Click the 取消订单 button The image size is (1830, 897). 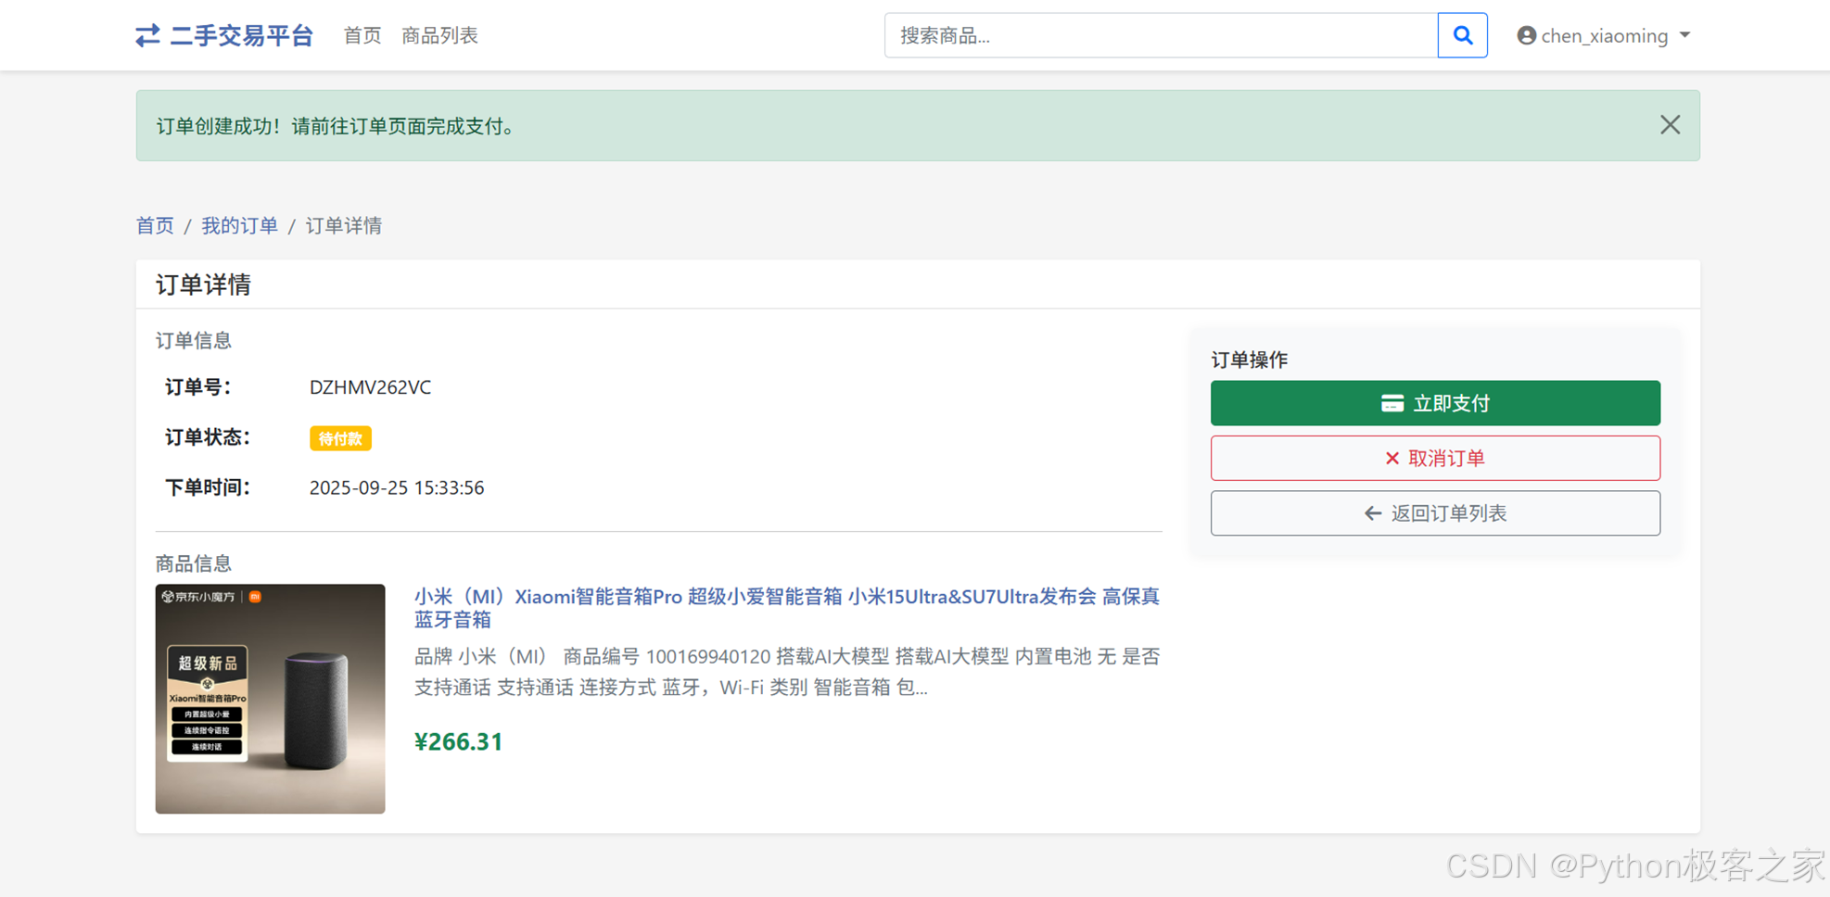1435,458
